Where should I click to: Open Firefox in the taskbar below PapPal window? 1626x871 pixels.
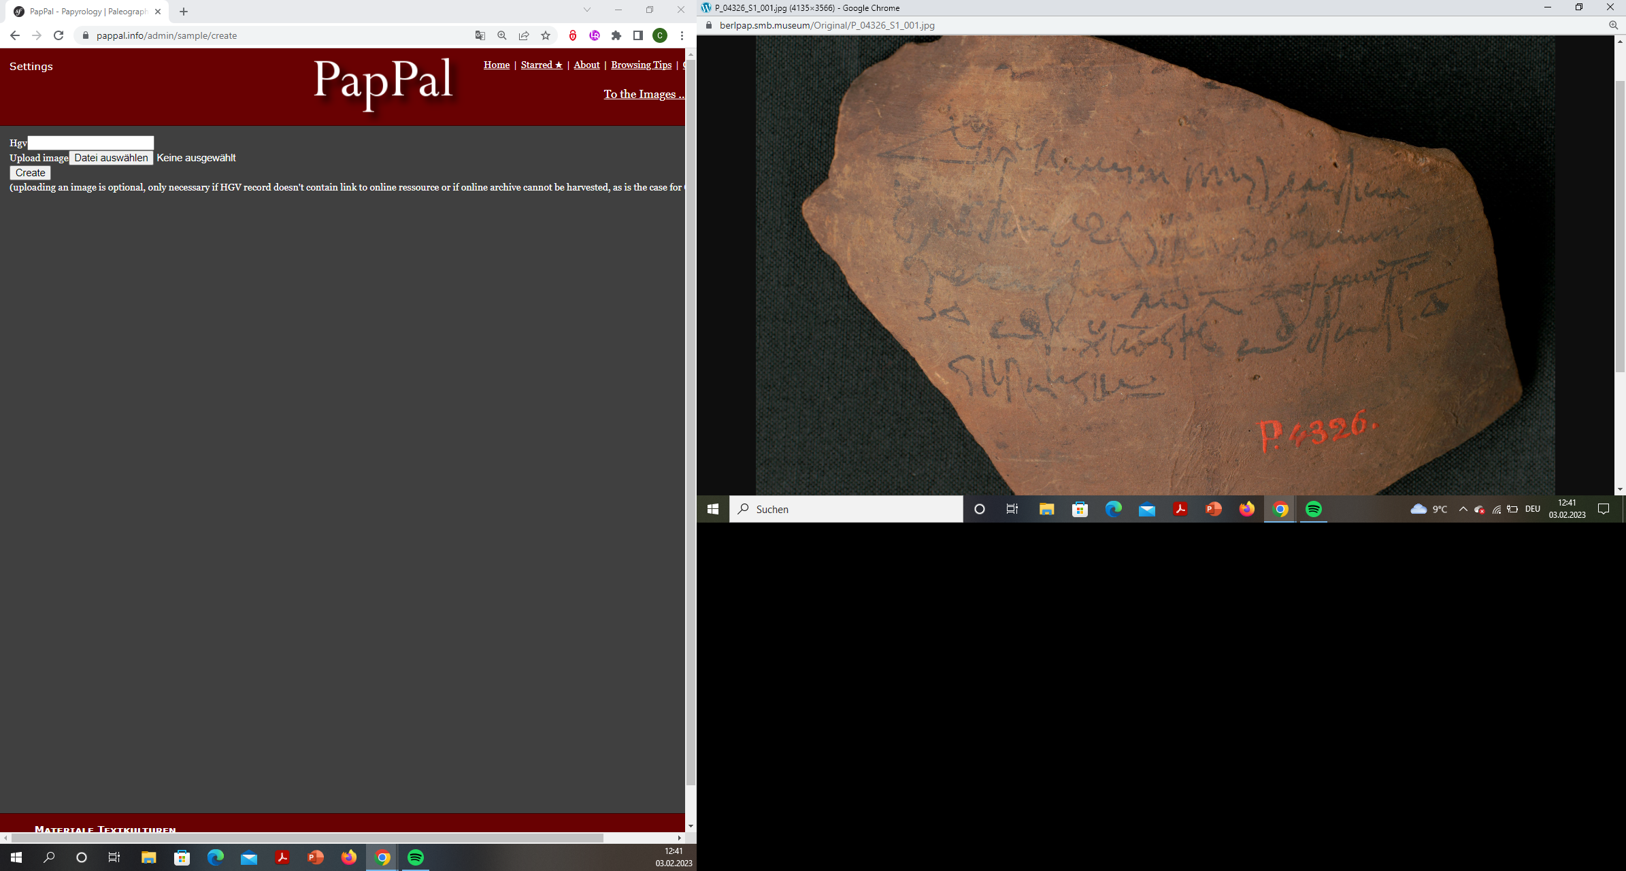point(349,857)
